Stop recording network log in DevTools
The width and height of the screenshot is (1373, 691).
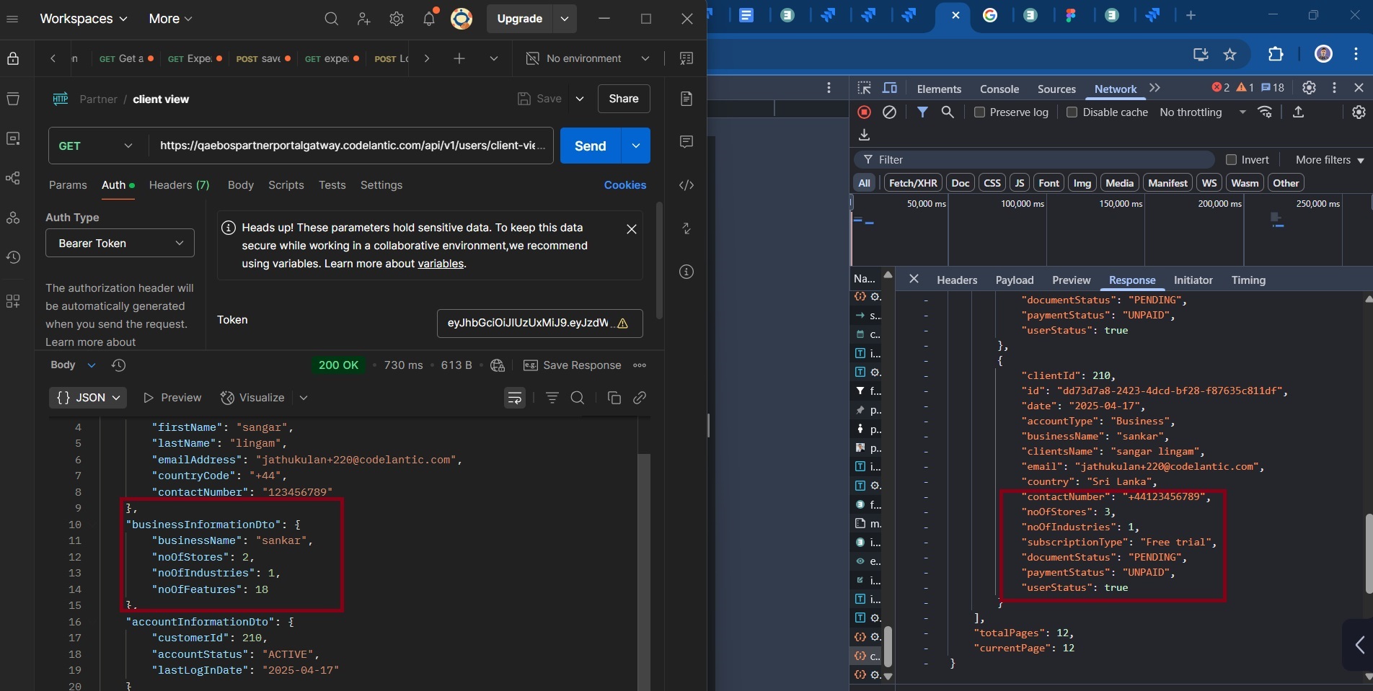[x=864, y=112]
